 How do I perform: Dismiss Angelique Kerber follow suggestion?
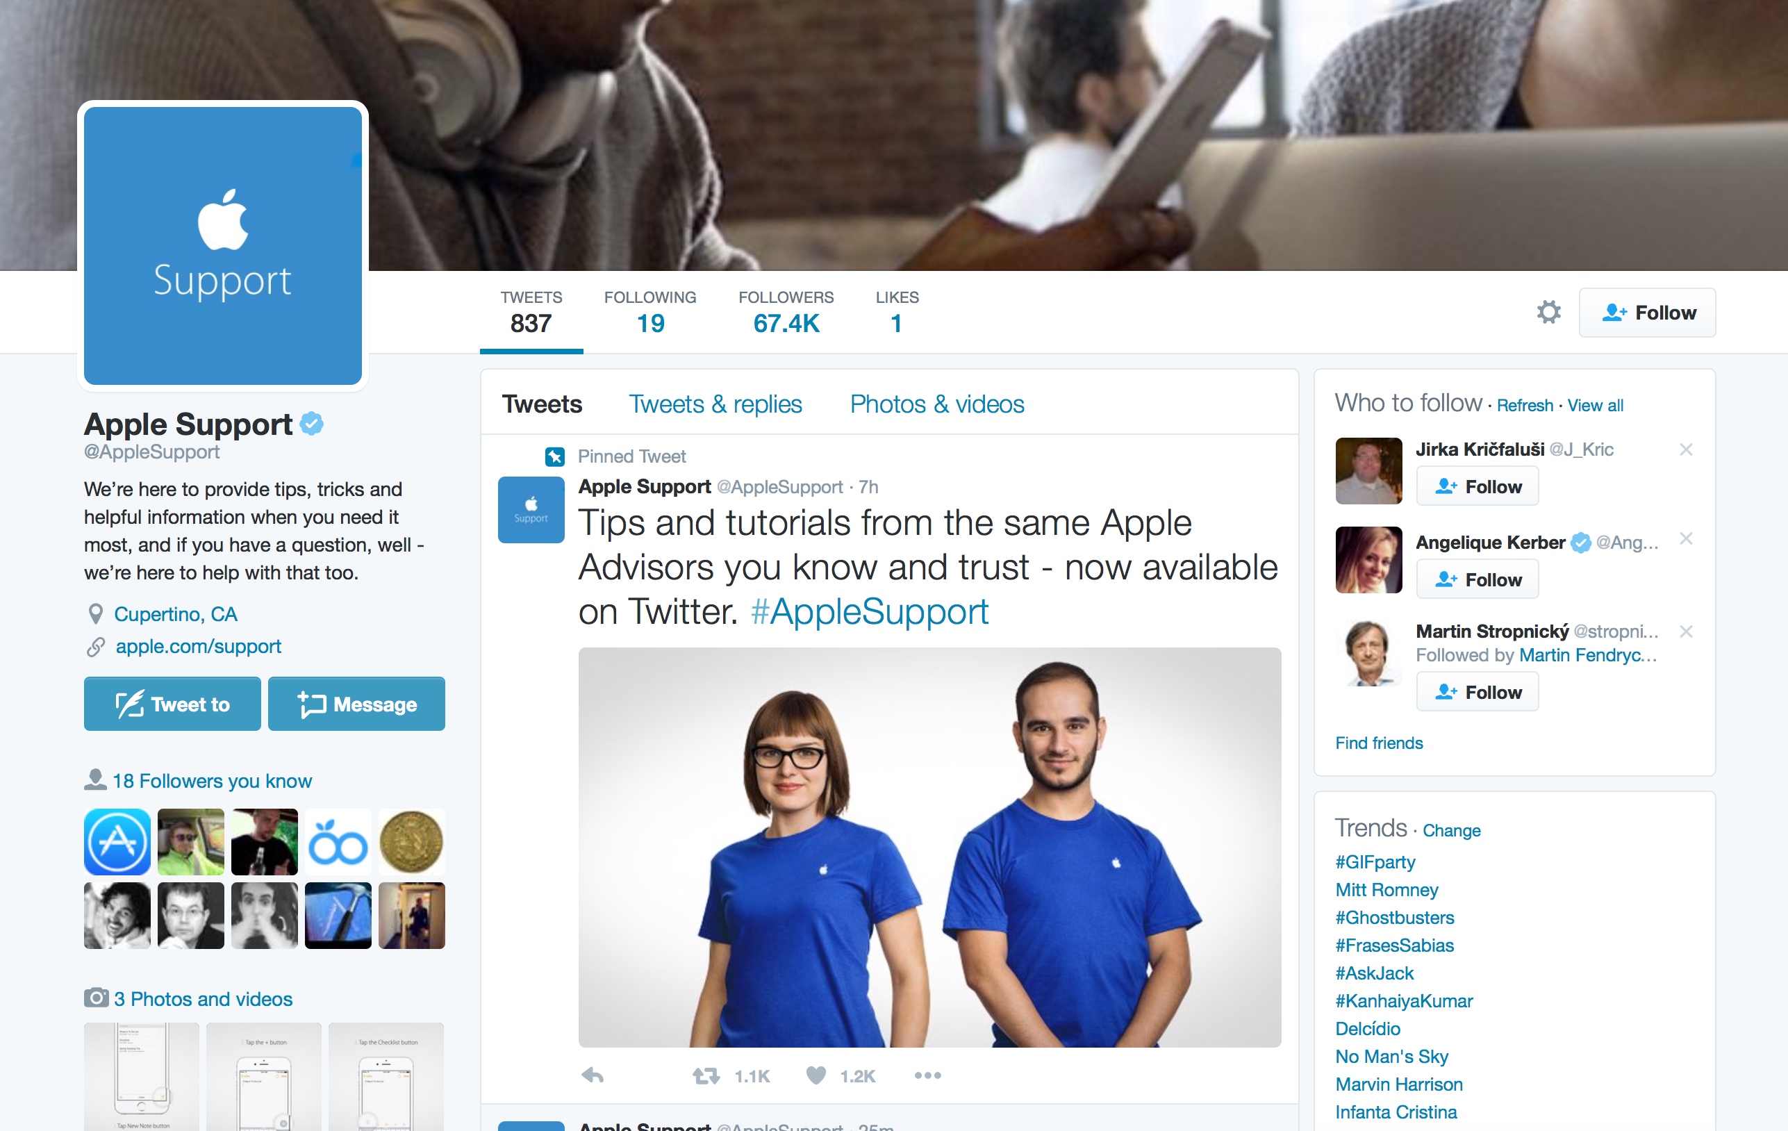tap(1685, 538)
